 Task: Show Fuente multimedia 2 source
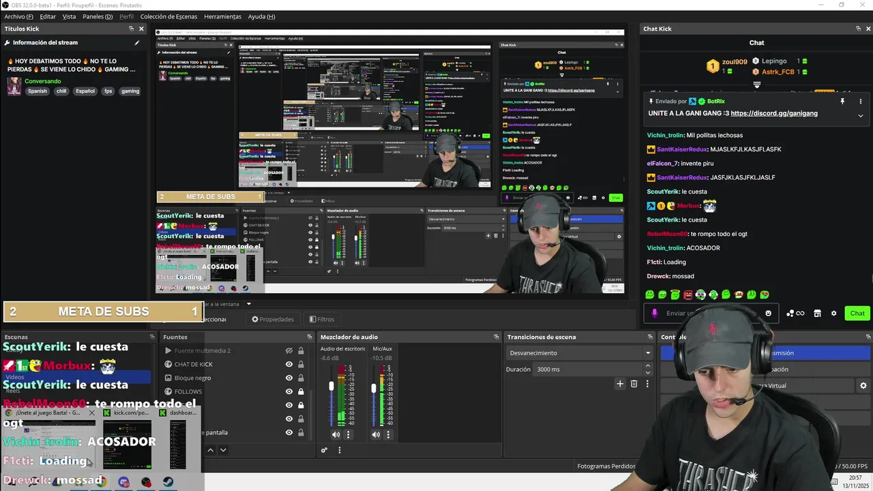[288, 351]
